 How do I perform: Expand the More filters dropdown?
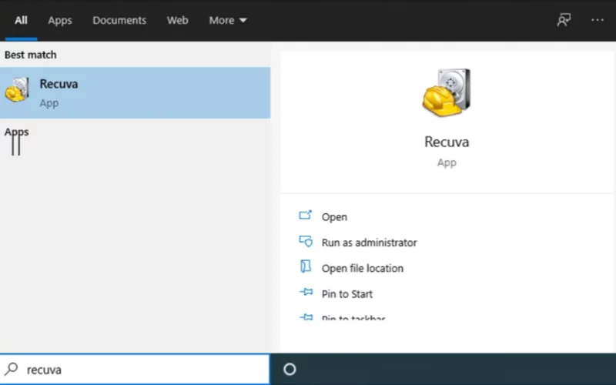click(228, 20)
